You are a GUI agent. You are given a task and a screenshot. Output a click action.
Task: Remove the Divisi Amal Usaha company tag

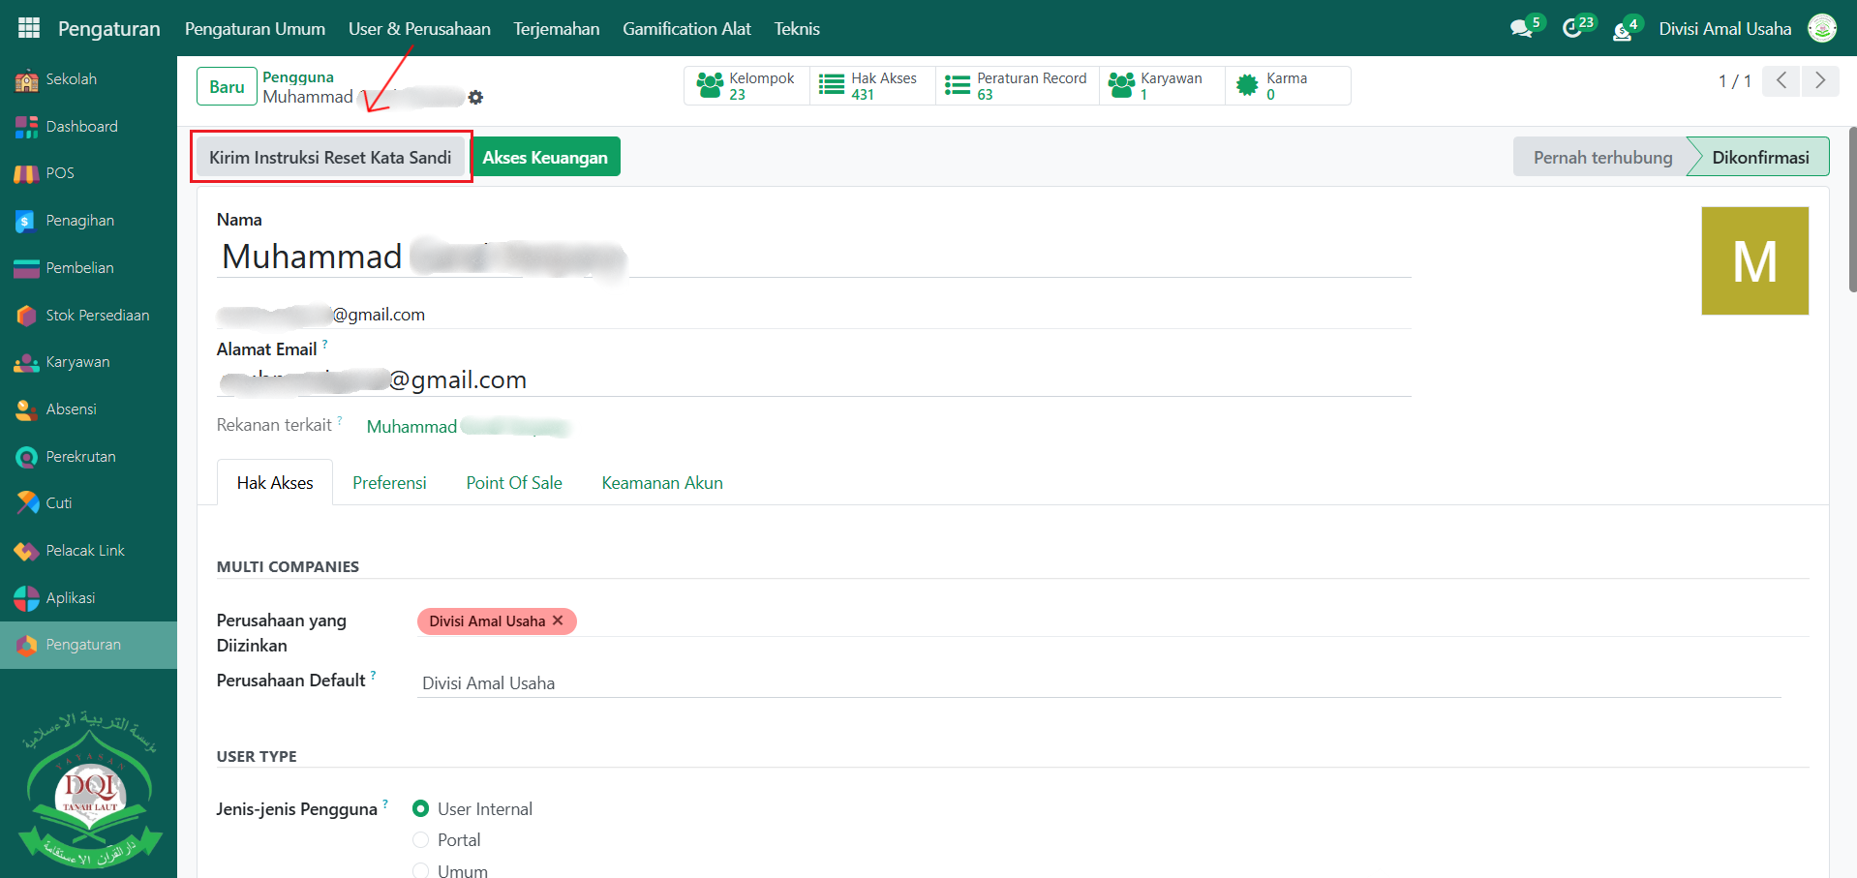(558, 621)
